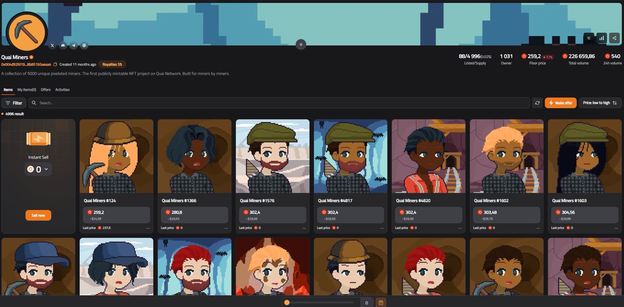Click the Sell now button

click(38, 215)
